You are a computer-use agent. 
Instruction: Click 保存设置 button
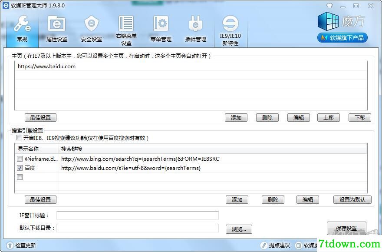(346, 229)
